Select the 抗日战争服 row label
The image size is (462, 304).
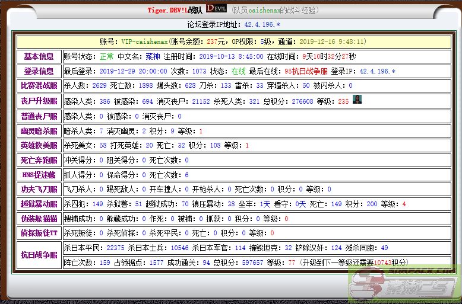pos(39,255)
